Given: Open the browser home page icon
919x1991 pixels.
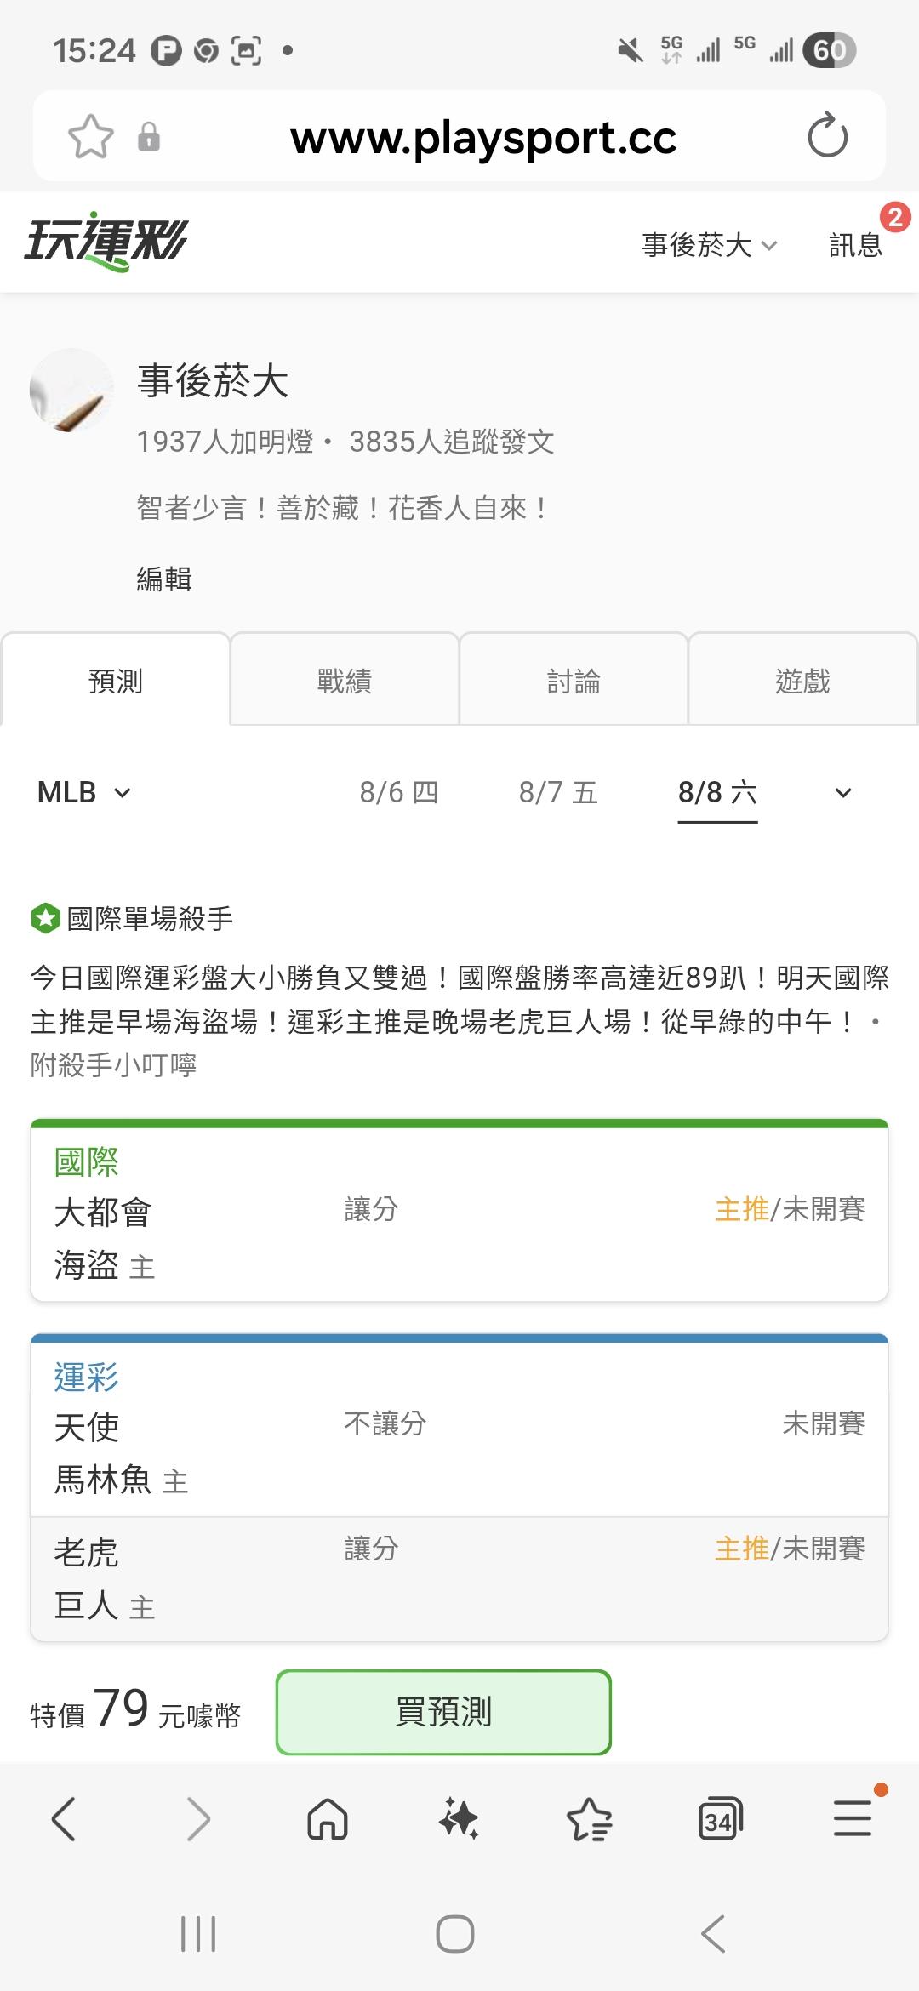Looking at the screenshot, I should point(328,1819).
